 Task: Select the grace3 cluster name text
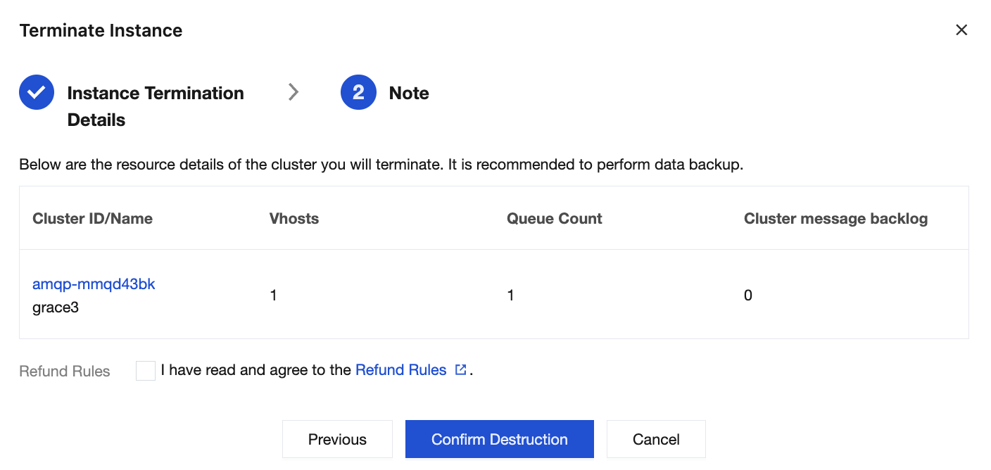click(56, 307)
